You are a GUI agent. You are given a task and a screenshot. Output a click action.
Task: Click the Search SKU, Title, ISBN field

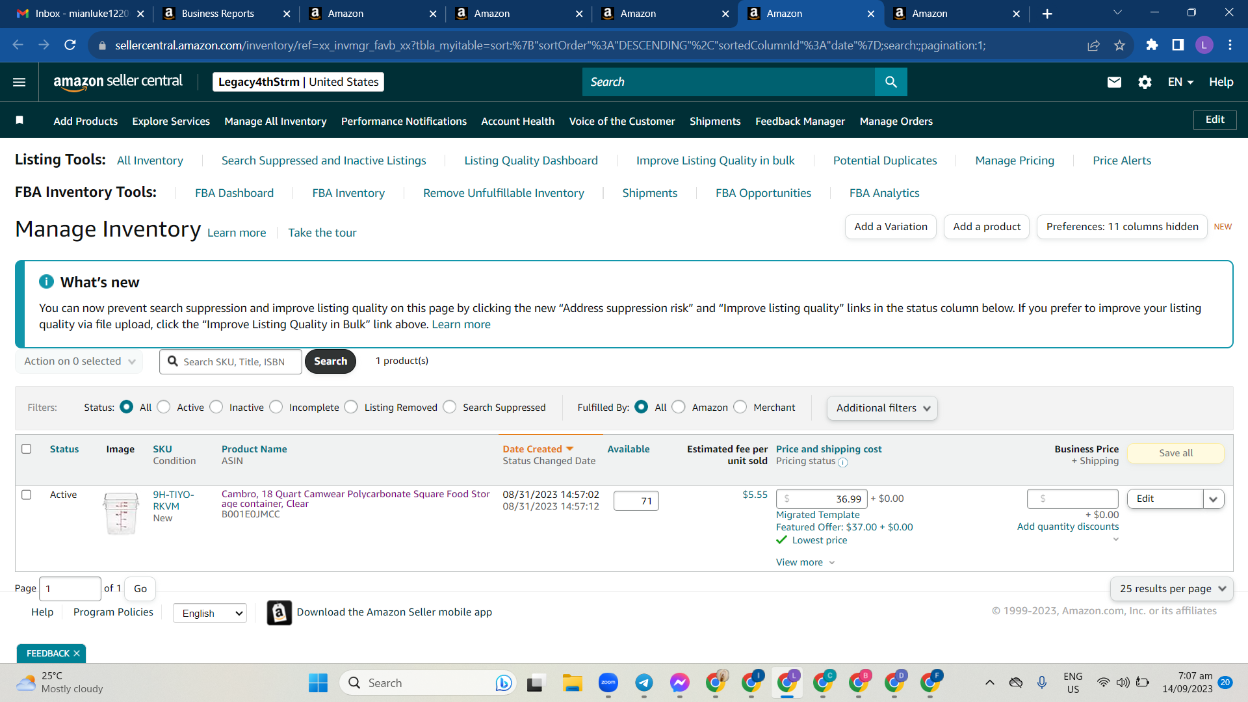[231, 361]
